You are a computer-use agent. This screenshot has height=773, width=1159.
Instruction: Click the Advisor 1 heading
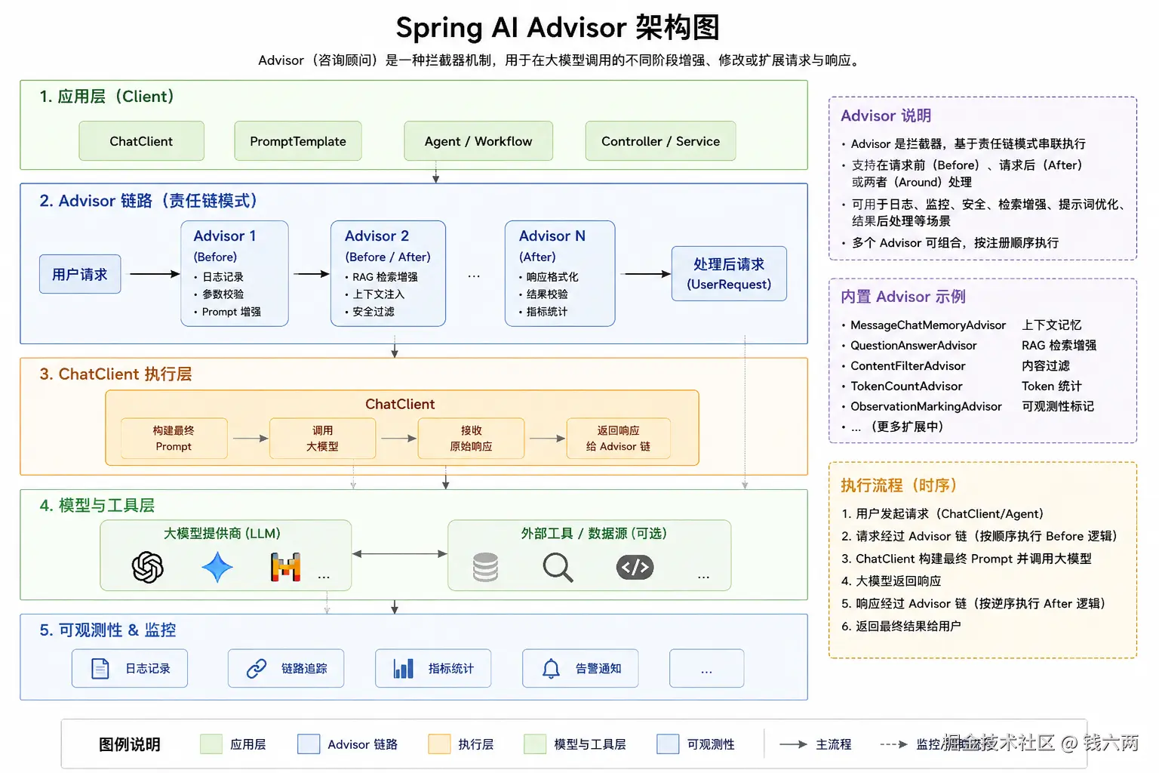click(225, 236)
